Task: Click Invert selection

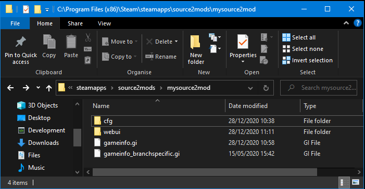Action: (307, 60)
